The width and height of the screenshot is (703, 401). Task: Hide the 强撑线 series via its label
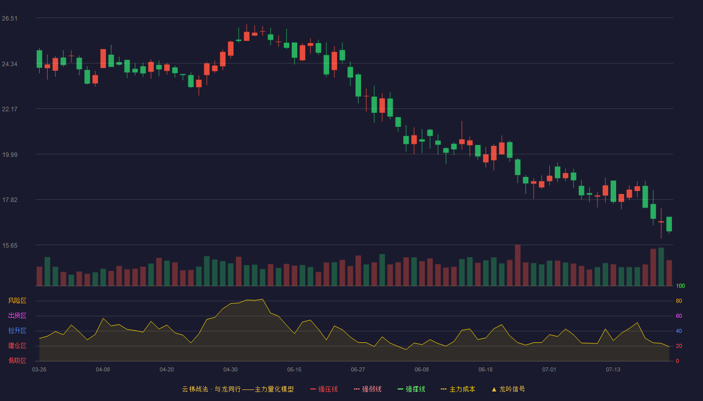[415, 389]
